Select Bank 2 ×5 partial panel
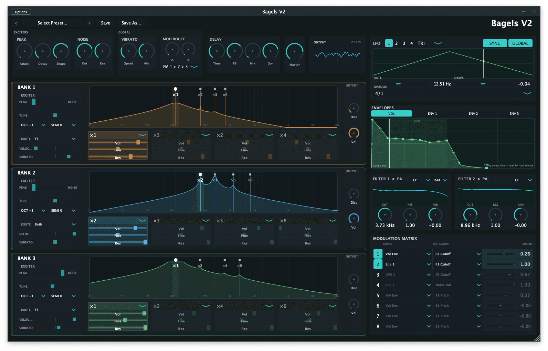 pos(244,231)
